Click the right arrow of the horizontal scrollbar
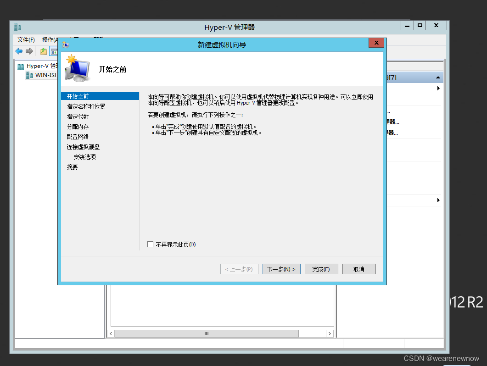The image size is (487, 366). [x=330, y=333]
